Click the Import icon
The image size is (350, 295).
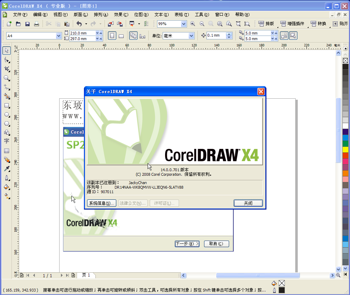tap(110, 24)
